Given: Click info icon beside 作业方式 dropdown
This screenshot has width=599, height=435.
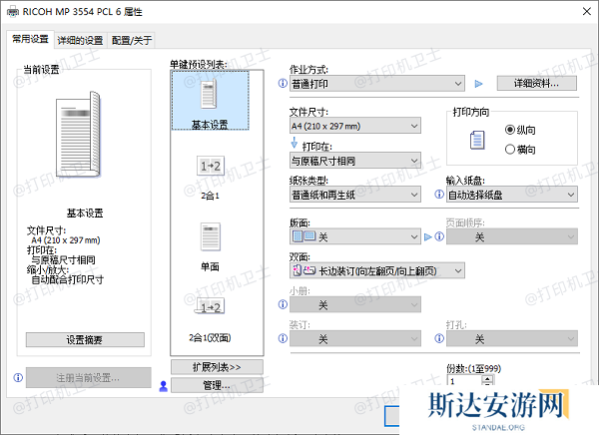Looking at the screenshot, I should 283,83.
